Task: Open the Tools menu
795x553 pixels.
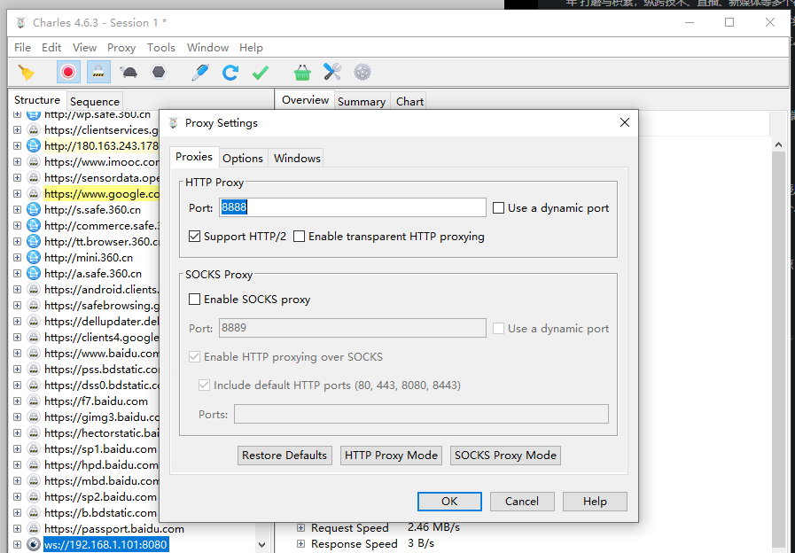Action: coord(160,48)
